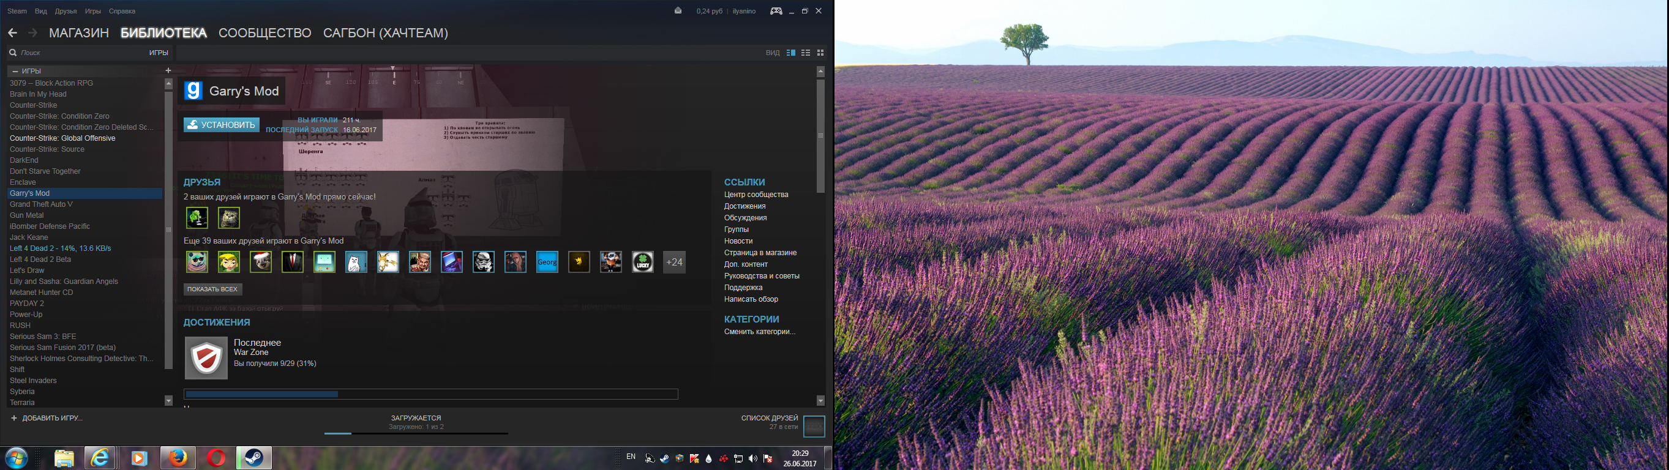The height and width of the screenshot is (470, 1669).
Task: Click the Garry's Mod logo icon
Action: (193, 91)
